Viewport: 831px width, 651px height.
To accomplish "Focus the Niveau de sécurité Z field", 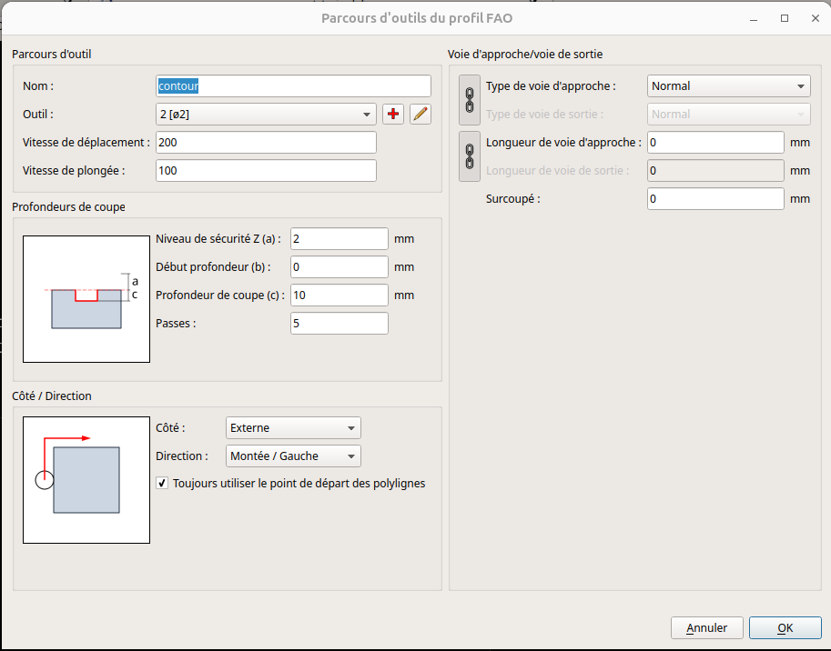I will pos(339,239).
